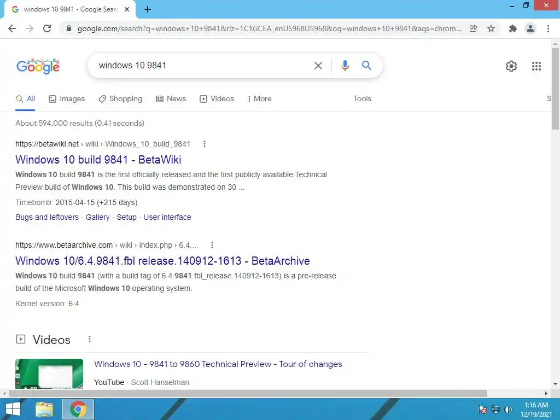This screenshot has height=420, width=560.
Task: Click the volume speaker tray icon
Action: 508,410
